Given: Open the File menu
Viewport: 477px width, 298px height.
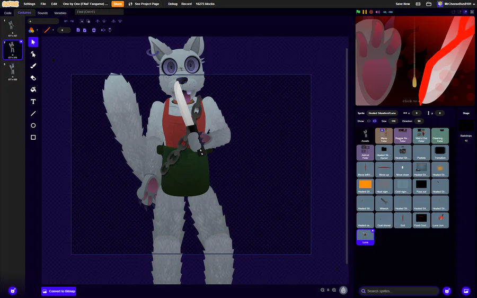Looking at the screenshot, I should tap(43, 4).
